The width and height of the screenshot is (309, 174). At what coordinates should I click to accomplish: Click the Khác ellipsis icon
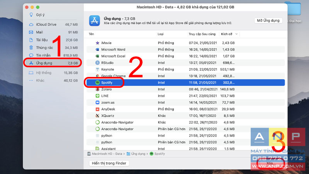(31, 80)
